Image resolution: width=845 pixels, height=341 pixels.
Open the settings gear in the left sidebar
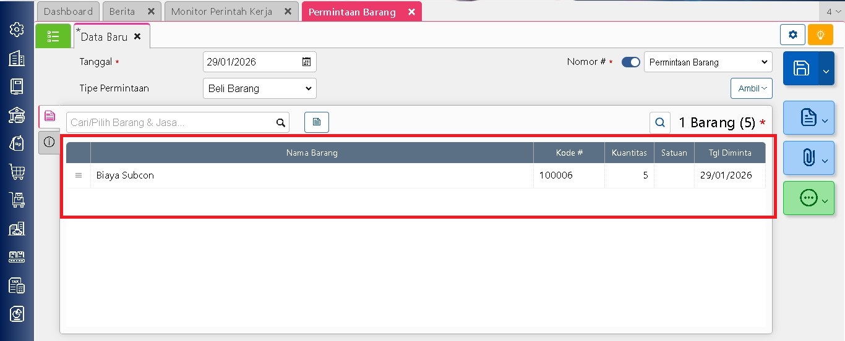tap(17, 30)
